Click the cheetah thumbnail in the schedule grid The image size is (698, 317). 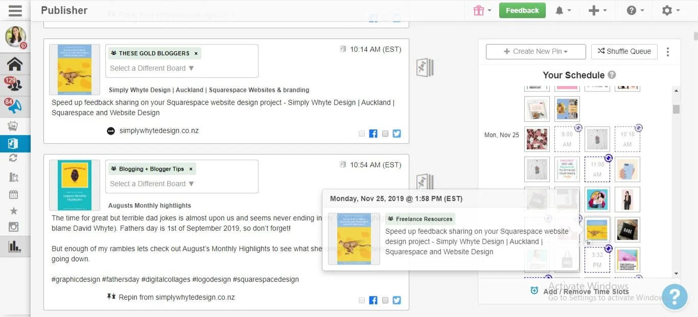[597, 230]
